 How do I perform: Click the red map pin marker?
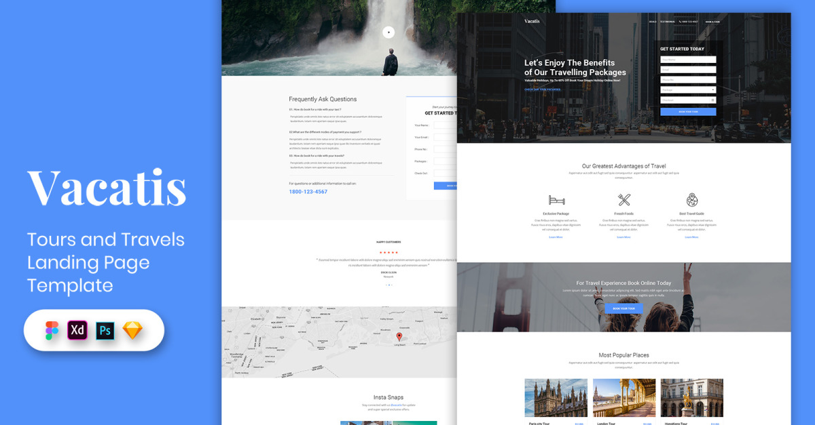pos(399,336)
